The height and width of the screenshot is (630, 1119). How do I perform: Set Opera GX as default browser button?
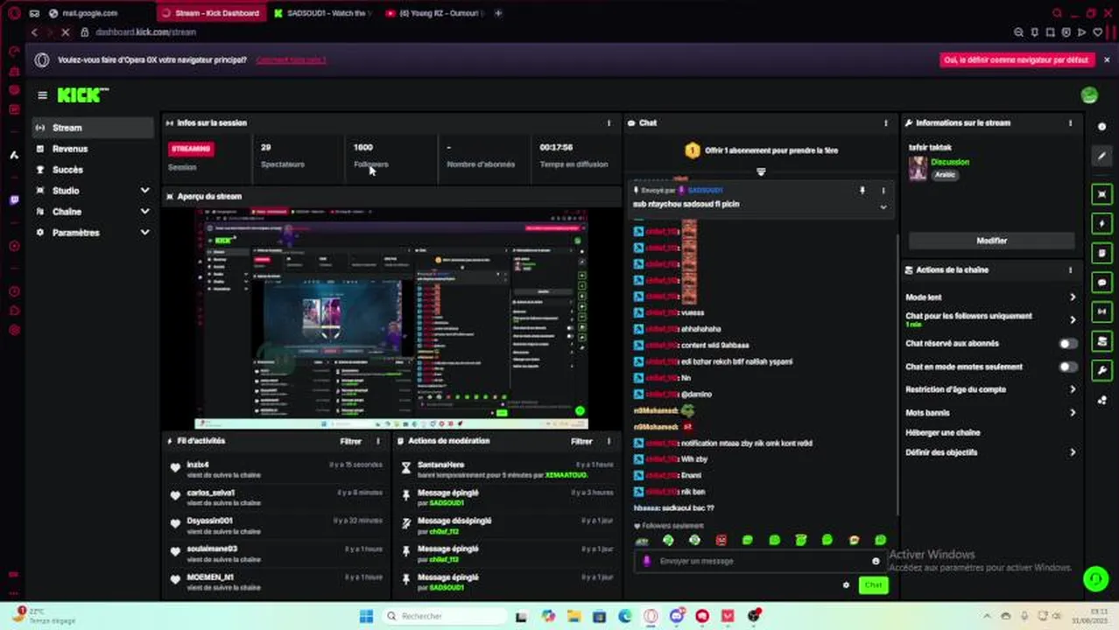[x=1017, y=60]
